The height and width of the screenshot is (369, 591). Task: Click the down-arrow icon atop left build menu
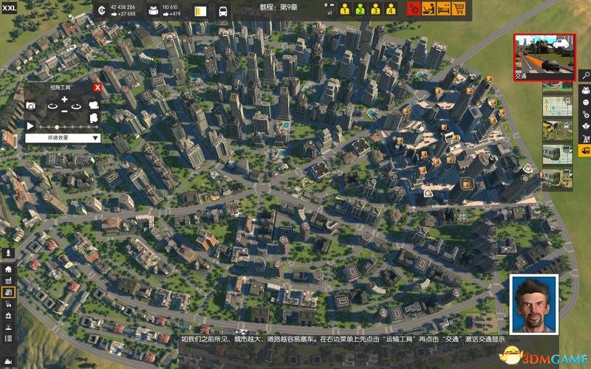tap(8, 253)
